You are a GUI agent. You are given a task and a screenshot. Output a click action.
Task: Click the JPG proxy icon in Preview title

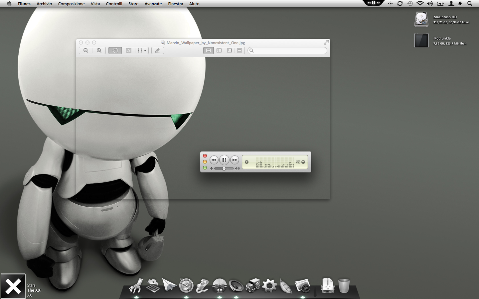coord(163,43)
